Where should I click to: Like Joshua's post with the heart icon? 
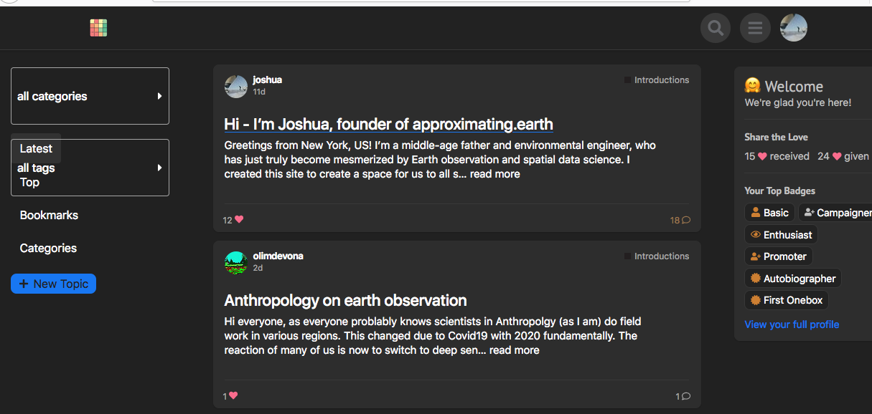point(239,220)
